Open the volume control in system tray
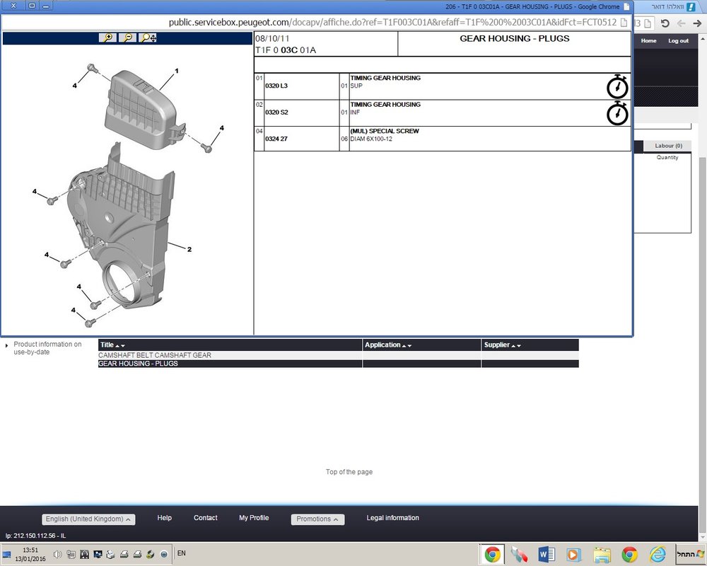 pos(57,554)
